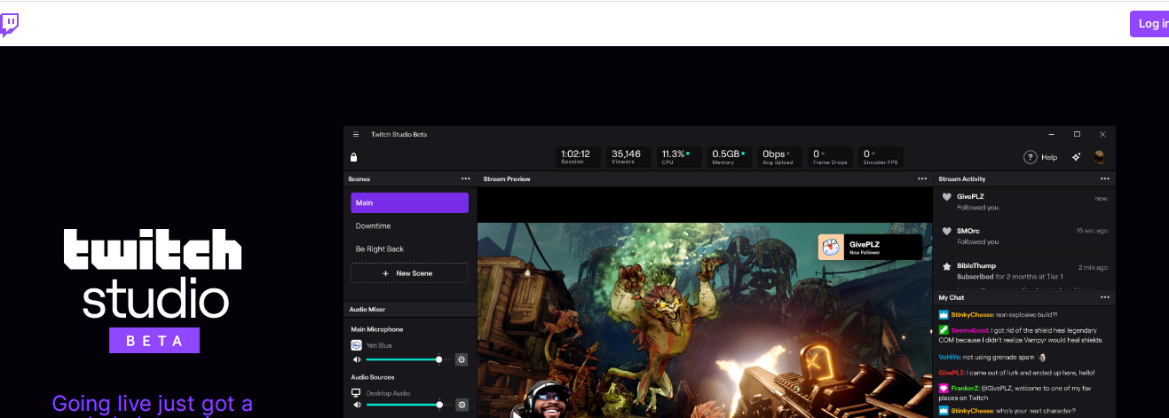The image size is (1169, 418).
Task: Click the 35,146 Viewers stat
Action: pos(628,157)
